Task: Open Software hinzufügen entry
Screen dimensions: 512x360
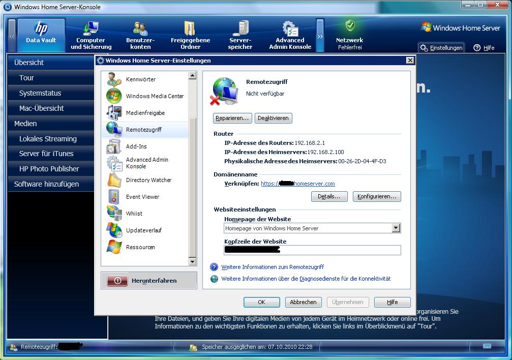Action: point(51,184)
